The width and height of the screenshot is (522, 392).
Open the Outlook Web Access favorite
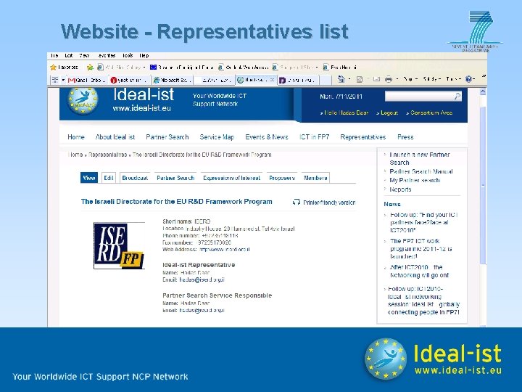point(244,68)
